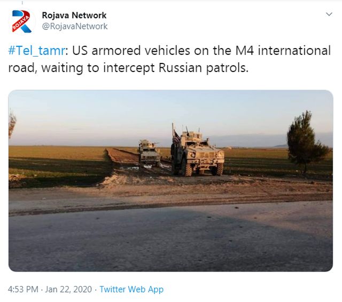
Task: Open the Rojava Network profile avatar
Action: coord(21,21)
